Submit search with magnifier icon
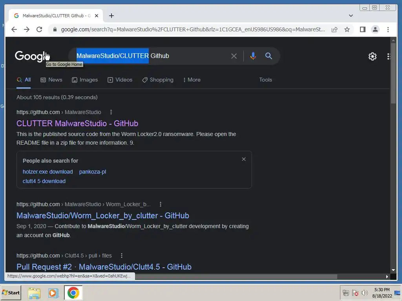This screenshot has height=301, width=402. (x=269, y=56)
